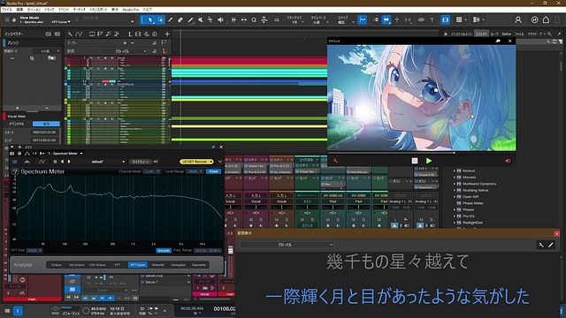The image size is (566, 318).
Task: Click the play button in Virtual video window
Action: (x=428, y=161)
